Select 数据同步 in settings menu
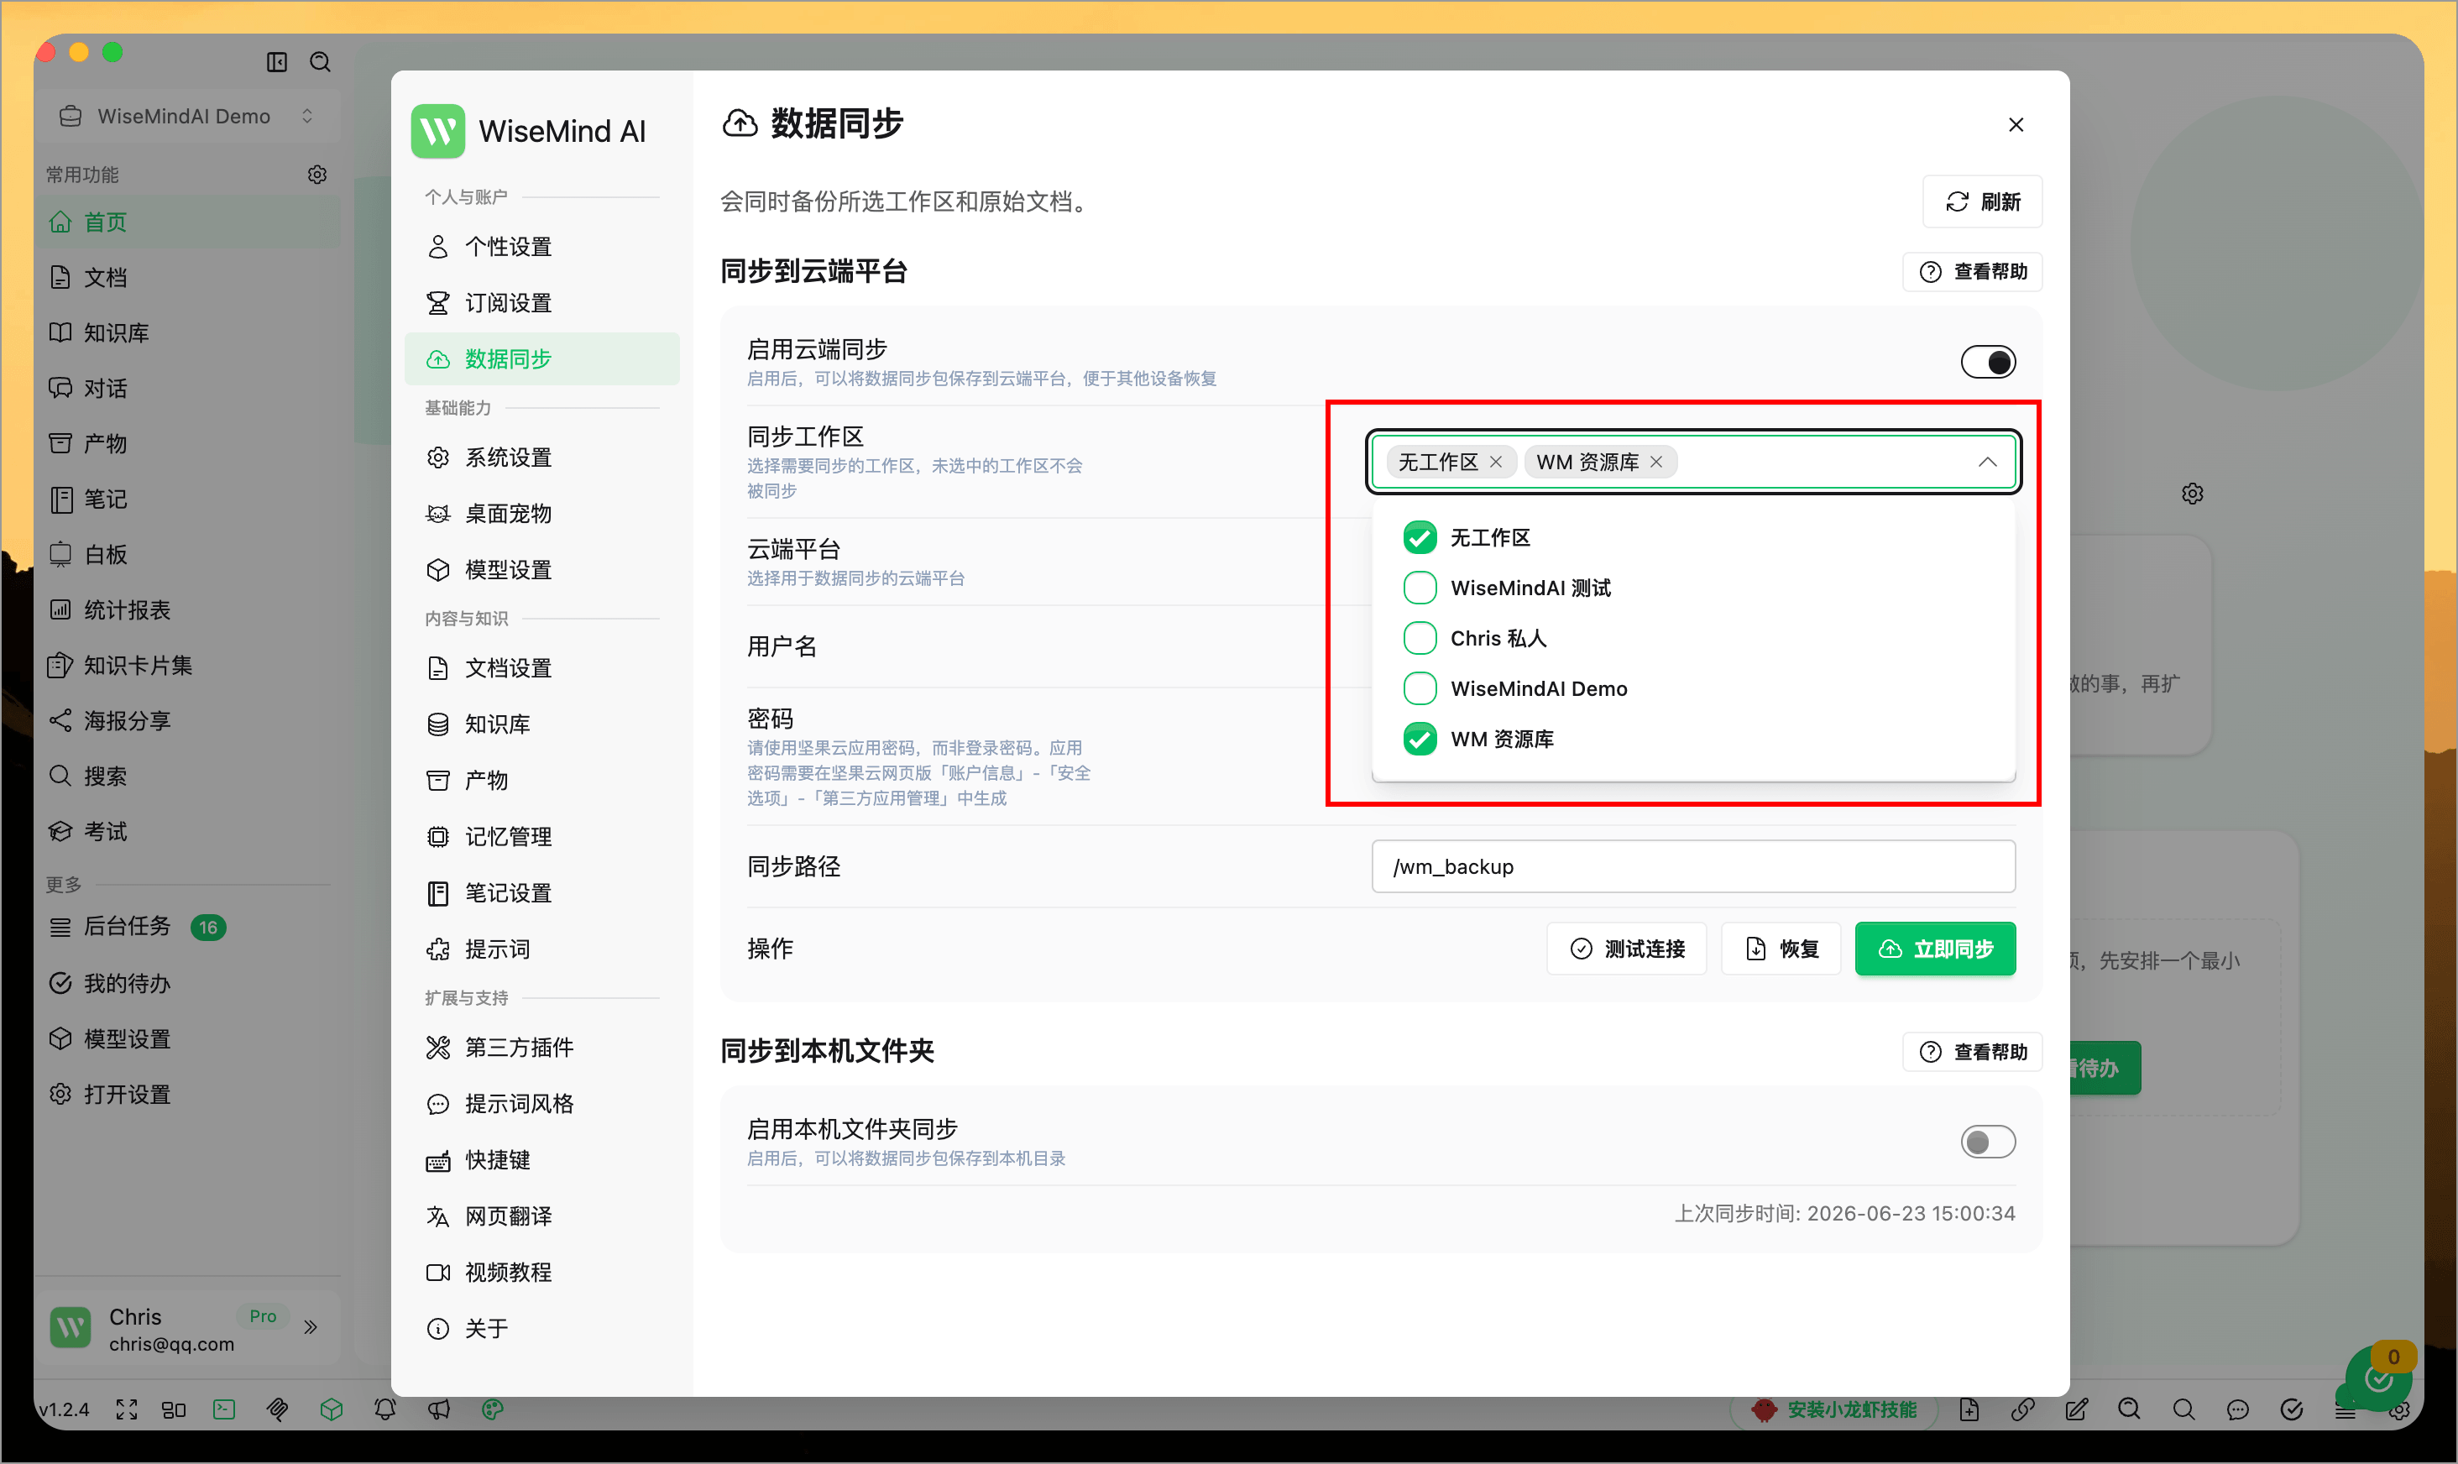2458x1464 pixels. 541,359
